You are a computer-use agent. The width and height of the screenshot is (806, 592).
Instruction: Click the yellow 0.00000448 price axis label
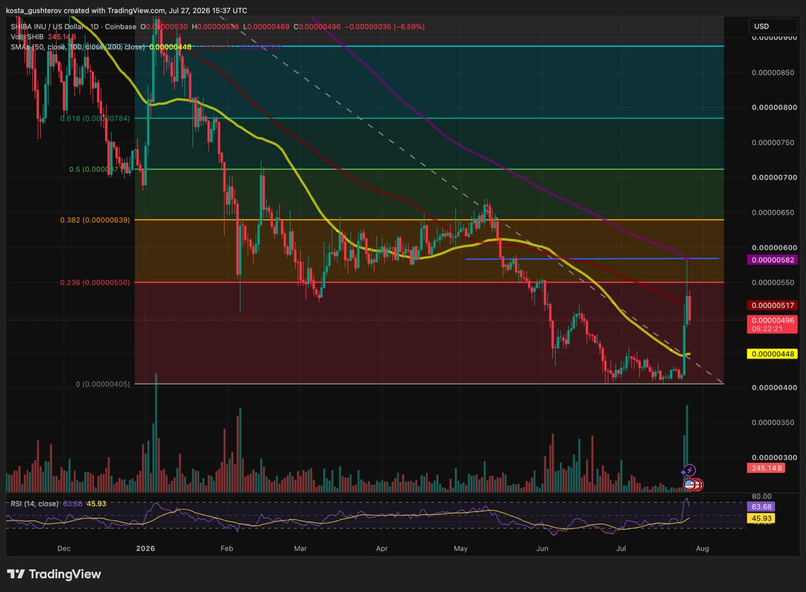pos(771,354)
